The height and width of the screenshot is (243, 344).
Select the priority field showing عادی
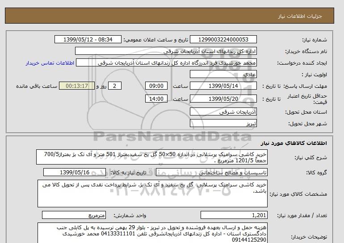tap(223, 74)
